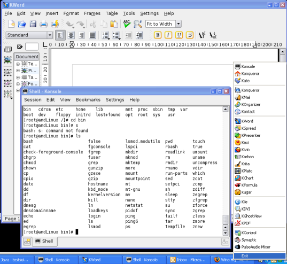
Task: Redo the last undone action in KWord
Action: tap(80, 24)
